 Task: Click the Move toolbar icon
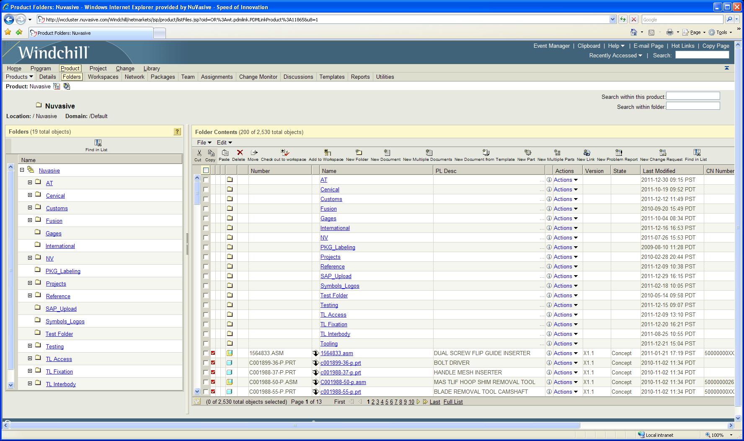pos(253,152)
